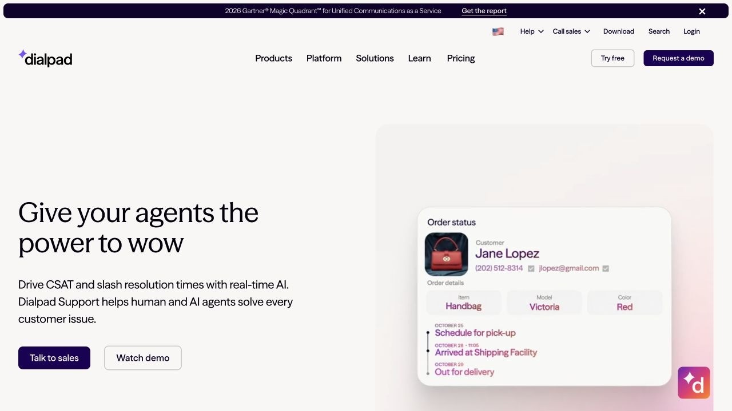Click the verified checkbox beside jlopez@gmail.com
Screen dimensions: 732x411
click(x=606, y=268)
